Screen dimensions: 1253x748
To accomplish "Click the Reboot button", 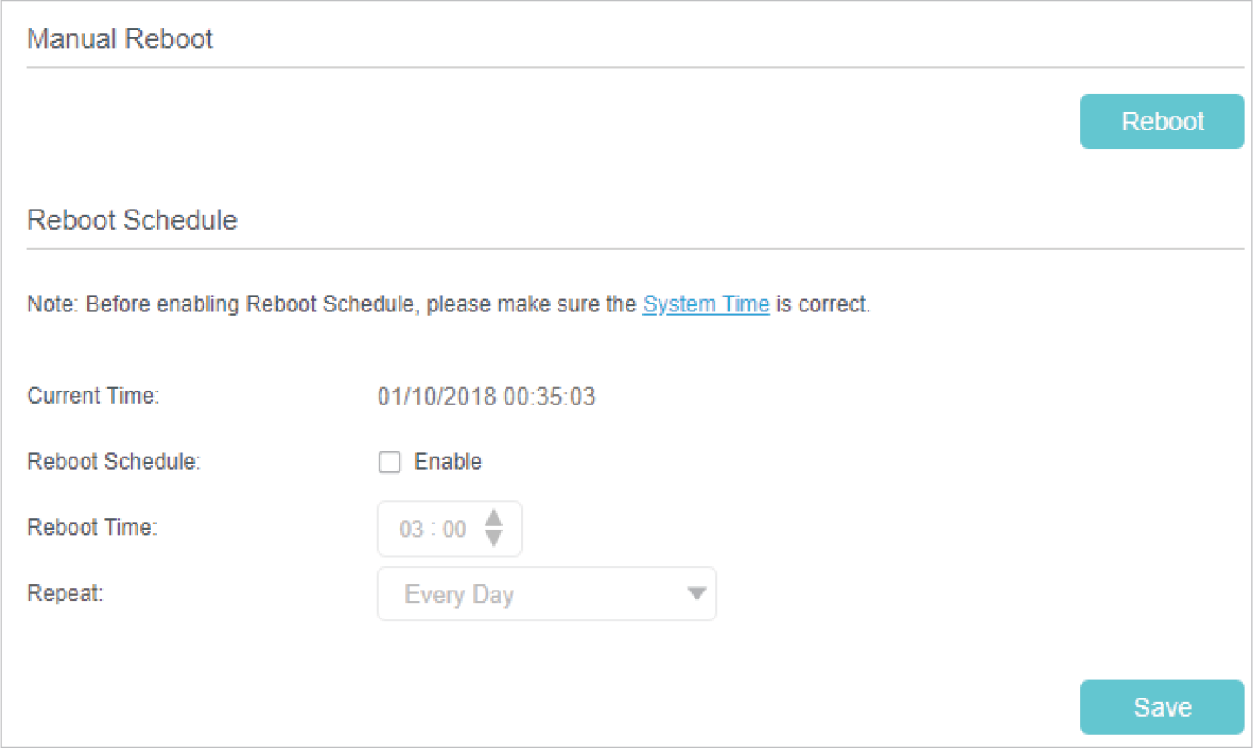I will pyautogui.click(x=1162, y=122).
